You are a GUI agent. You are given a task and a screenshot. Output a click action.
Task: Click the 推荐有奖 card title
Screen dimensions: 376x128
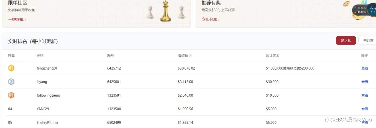point(211,3)
